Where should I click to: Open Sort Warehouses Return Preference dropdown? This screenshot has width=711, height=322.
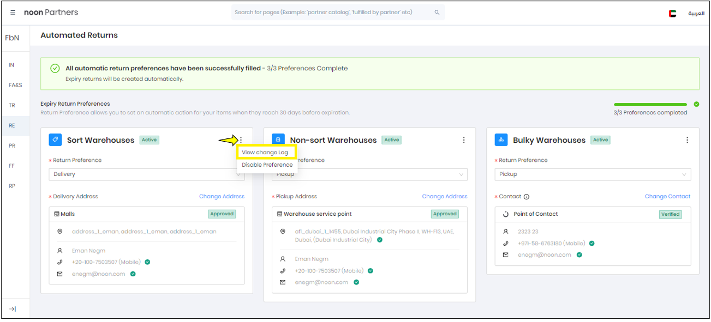tap(147, 174)
